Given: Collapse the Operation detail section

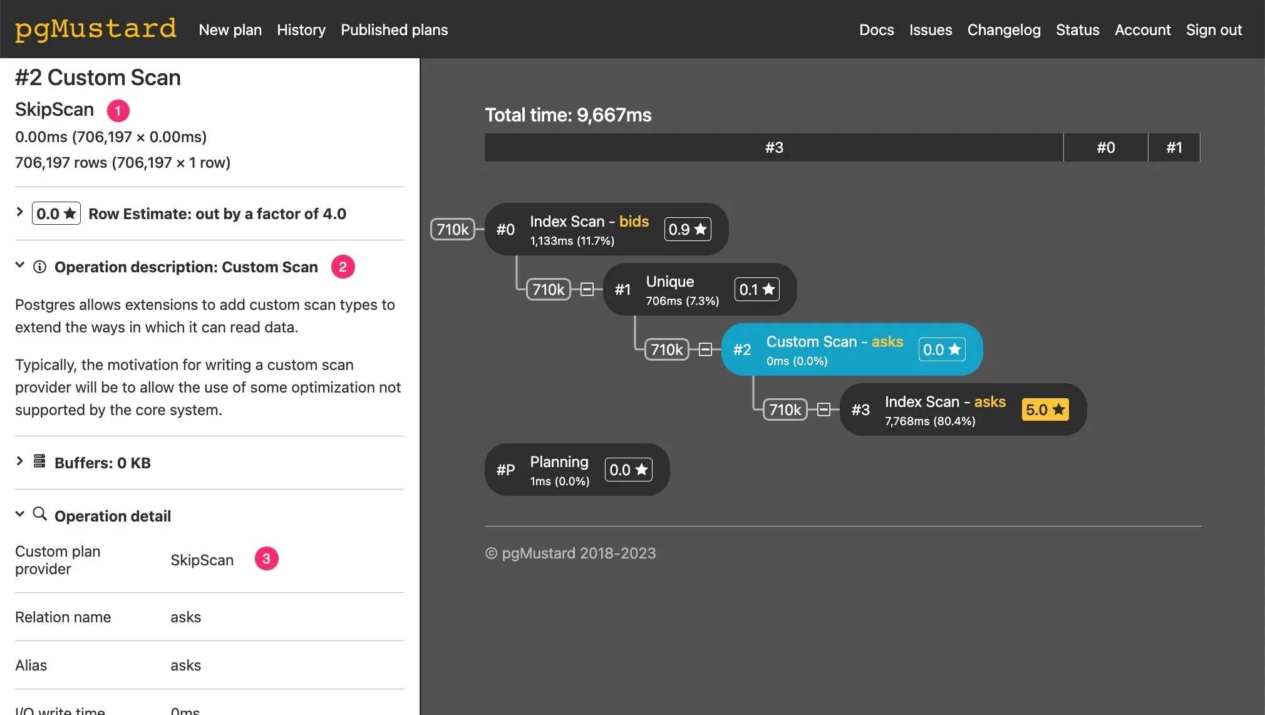Looking at the screenshot, I should point(19,514).
